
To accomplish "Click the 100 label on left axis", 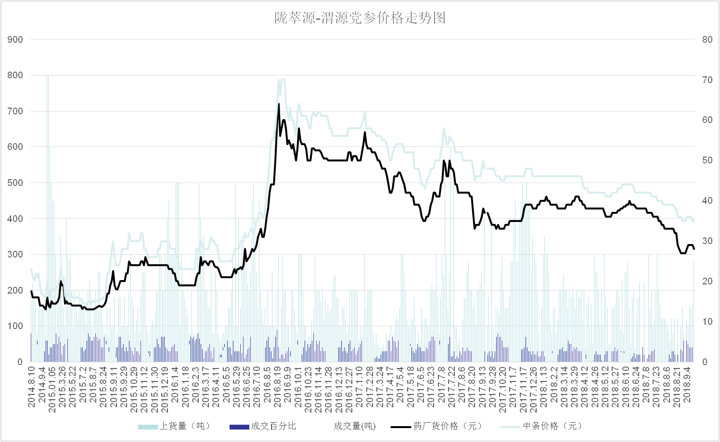I will point(15,326).
